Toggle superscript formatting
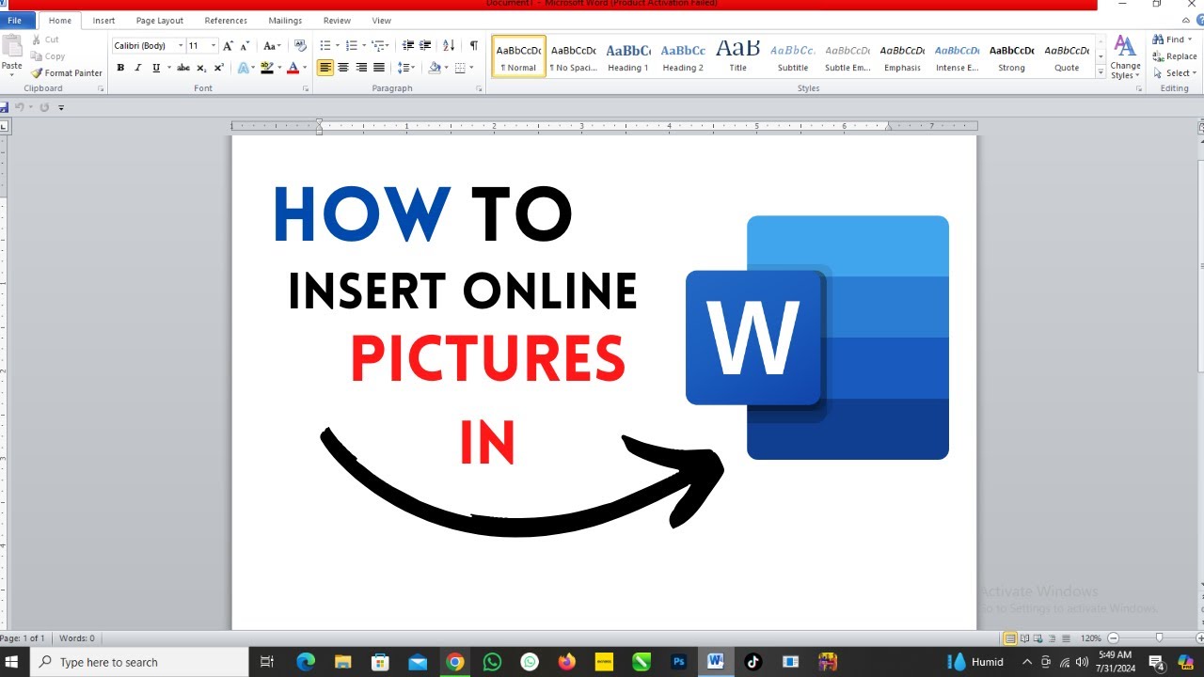The width and height of the screenshot is (1204, 677). 219,68
